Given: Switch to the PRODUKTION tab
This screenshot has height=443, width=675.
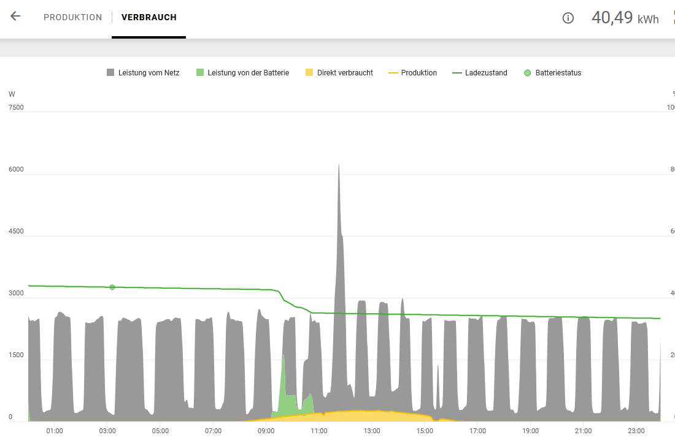Looking at the screenshot, I should tap(73, 17).
